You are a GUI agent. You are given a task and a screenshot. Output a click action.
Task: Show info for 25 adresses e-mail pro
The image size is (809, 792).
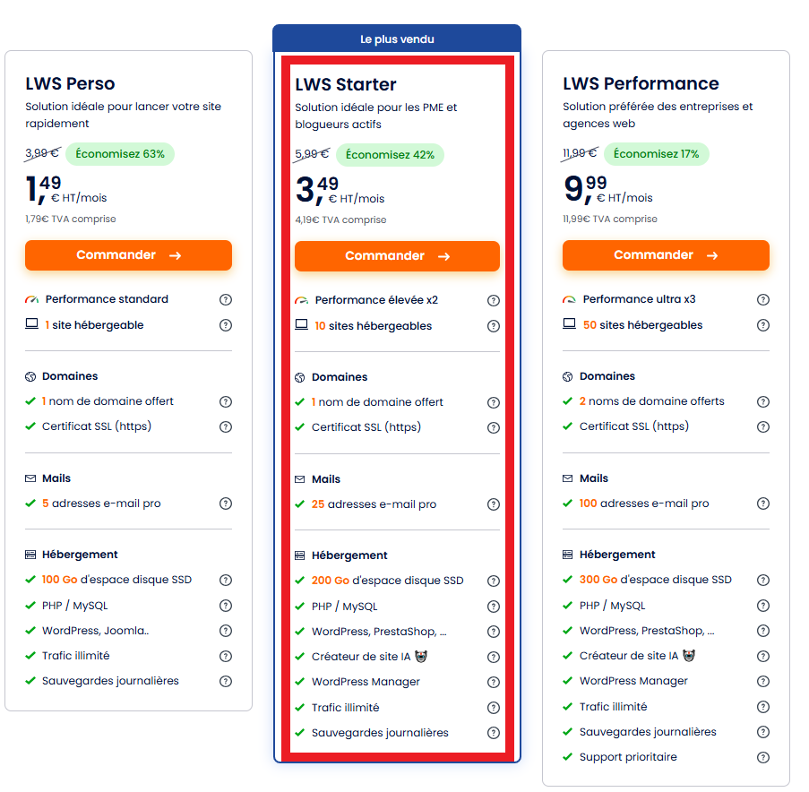(x=494, y=504)
